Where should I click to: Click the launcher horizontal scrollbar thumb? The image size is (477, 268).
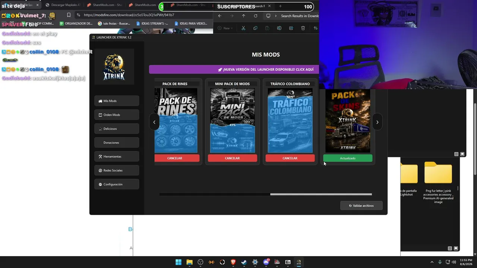tap(321, 194)
